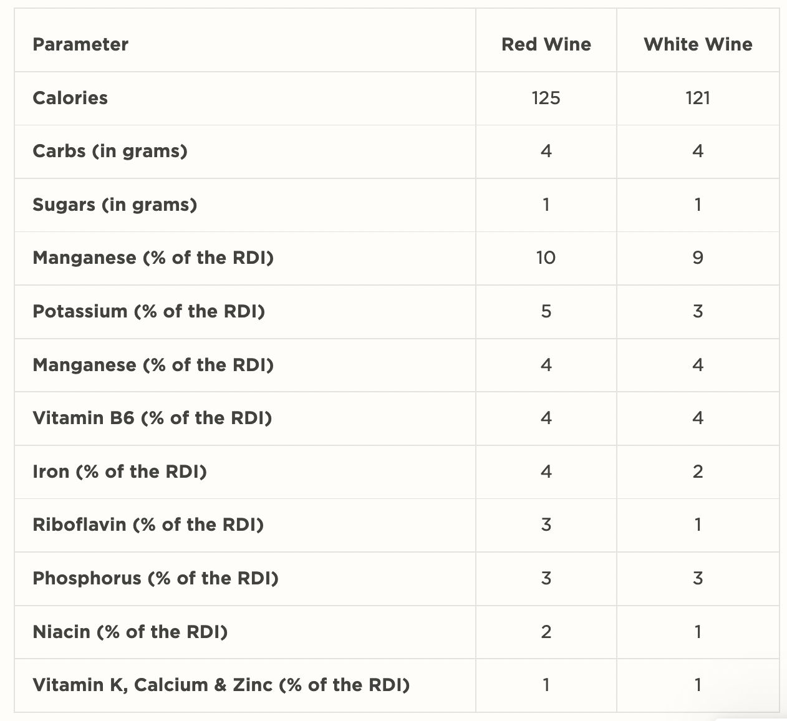The width and height of the screenshot is (787, 721).
Task: Click the white wine calories value 121
Action: coord(698,98)
